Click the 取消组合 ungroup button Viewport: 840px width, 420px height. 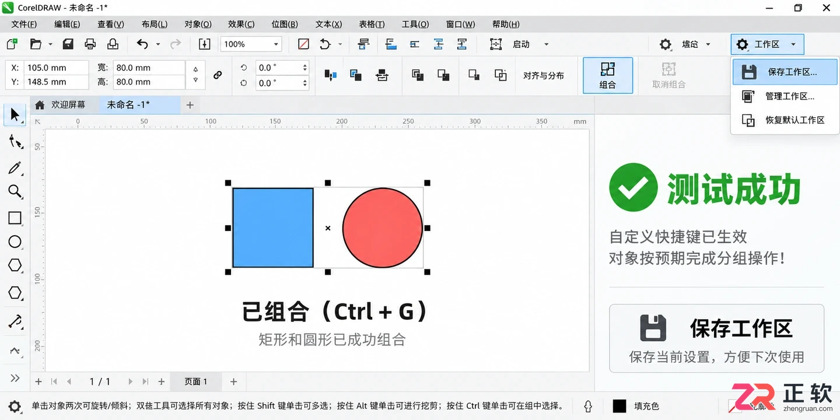pyautogui.click(x=668, y=76)
